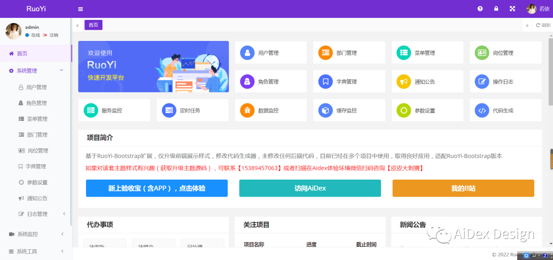This screenshot has width=553, height=260.
Task: Collapse the 系统管理 sidebar menu
Action: pyautogui.click(x=36, y=71)
